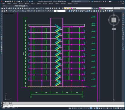
Task: Select the Line tool in Draw toolbar
Action: (x=2, y=14)
